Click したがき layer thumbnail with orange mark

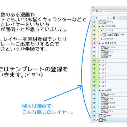pos(106,107)
